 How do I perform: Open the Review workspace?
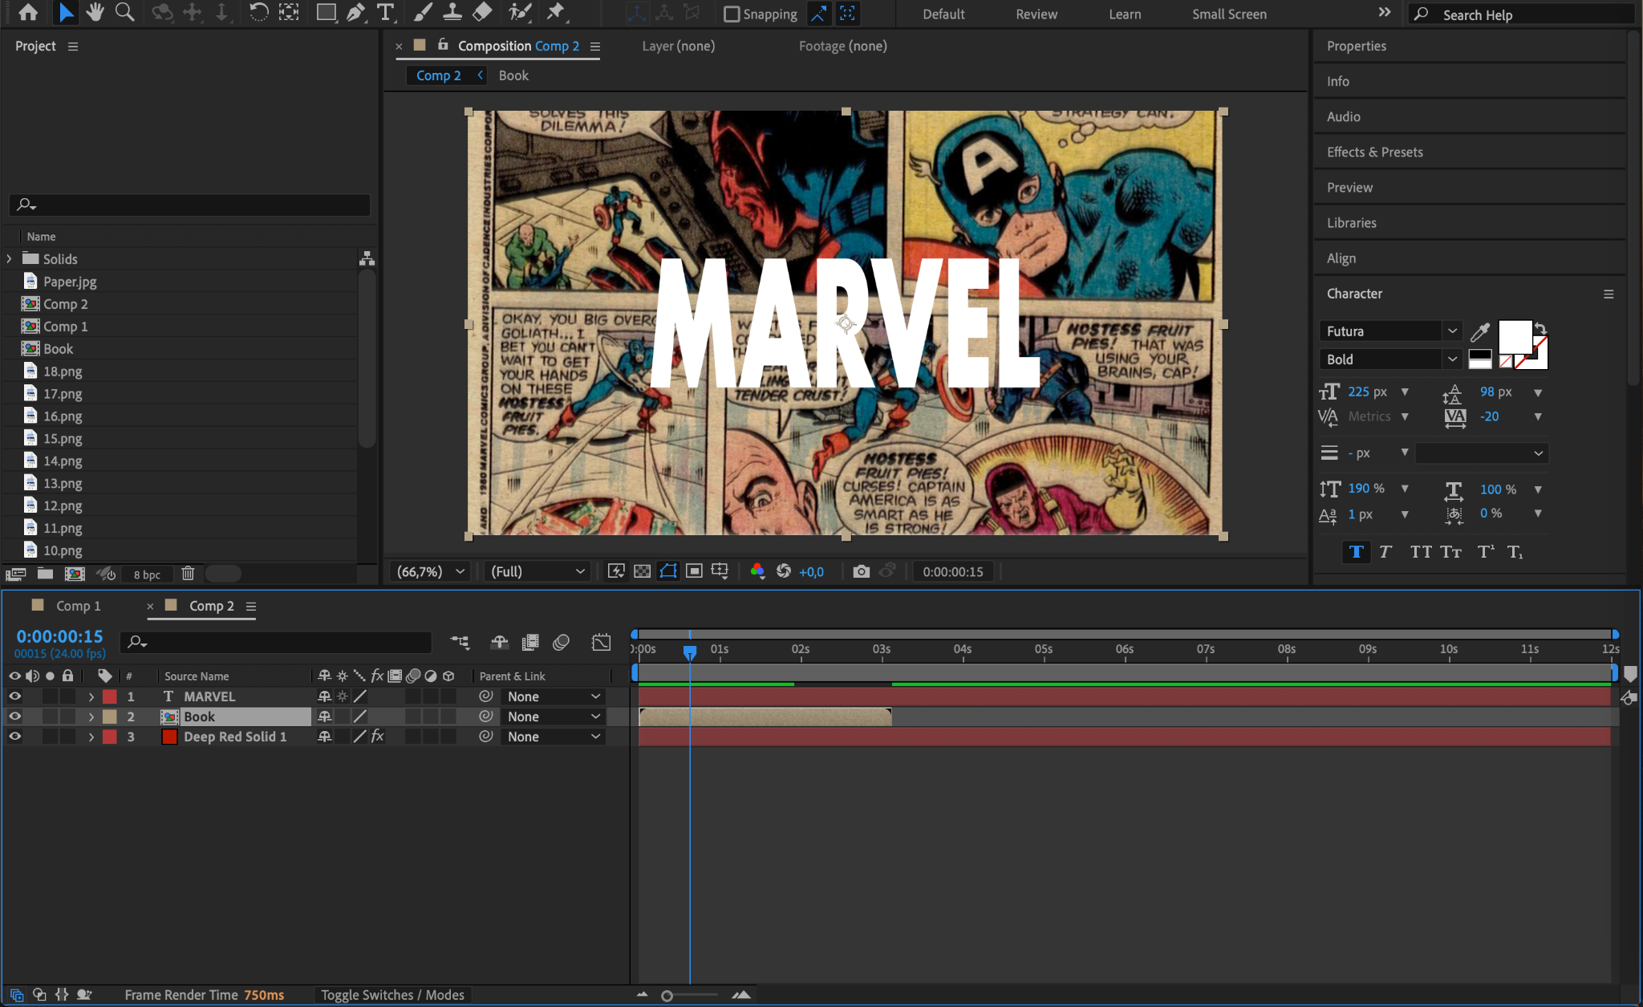[1036, 14]
